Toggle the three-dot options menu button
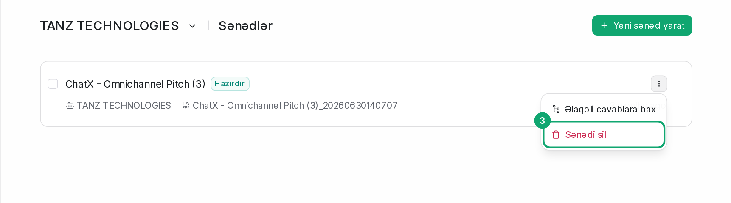This screenshot has height=203, width=731. [x=659, y=84]
